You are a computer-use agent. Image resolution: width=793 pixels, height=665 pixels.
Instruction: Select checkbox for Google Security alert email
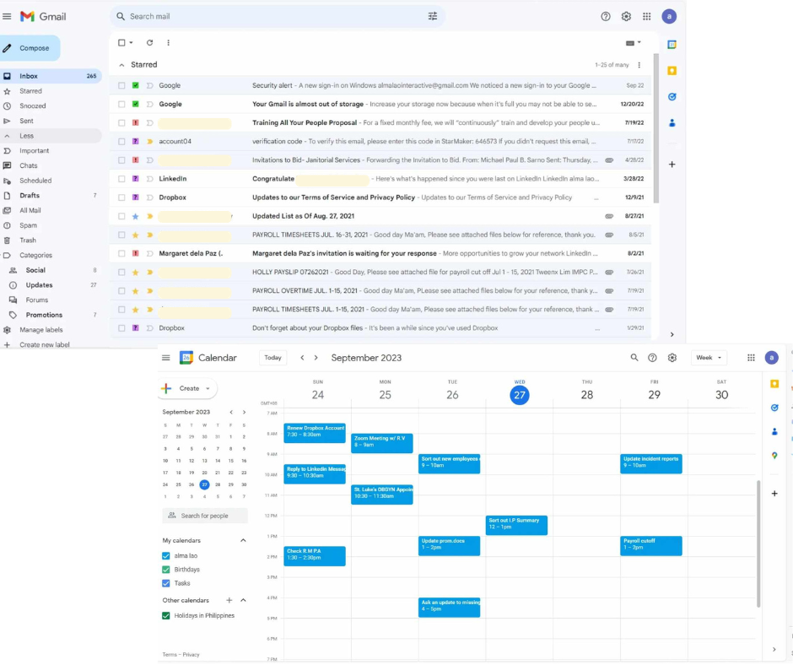click(121, 85)
